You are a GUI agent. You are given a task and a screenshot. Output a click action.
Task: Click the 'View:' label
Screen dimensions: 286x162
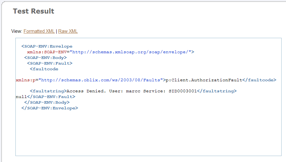pos(17,31)
